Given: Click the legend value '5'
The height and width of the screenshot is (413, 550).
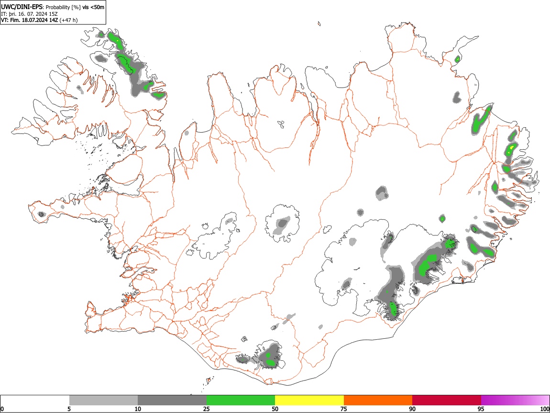Looking at the screenshot, I should tap(69, 409).
